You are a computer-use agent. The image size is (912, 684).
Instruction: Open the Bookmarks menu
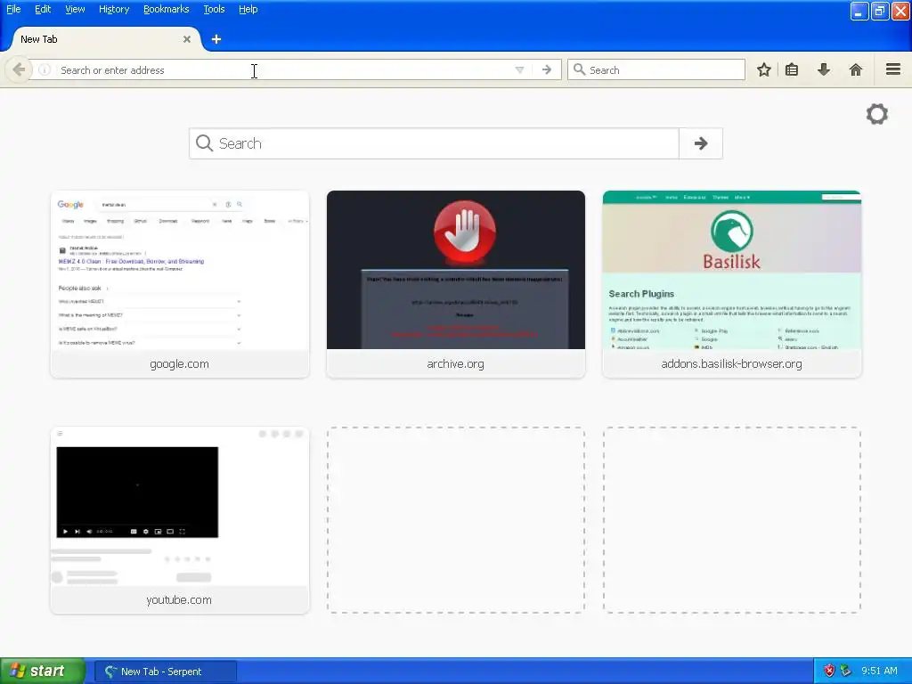[x=167, y=9]
